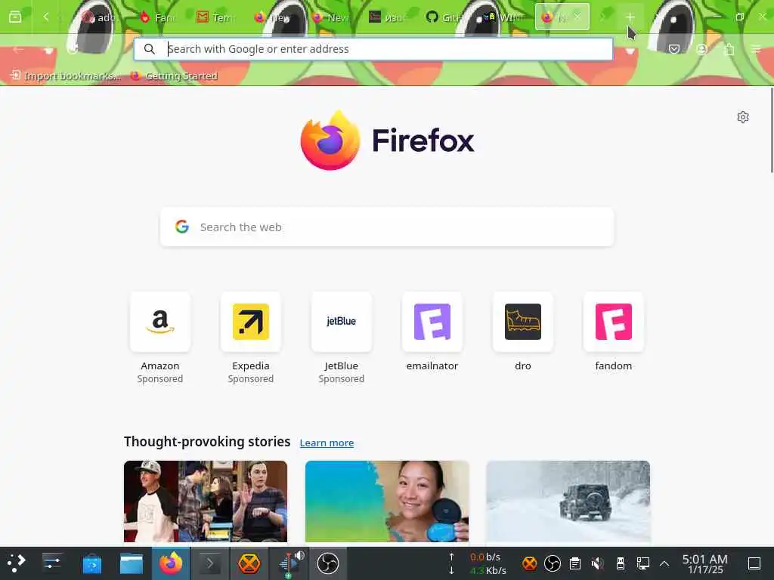This screenshot has height=580, width=774.
Task: Click the orange X app in taskbar
Action: (249, 563)
